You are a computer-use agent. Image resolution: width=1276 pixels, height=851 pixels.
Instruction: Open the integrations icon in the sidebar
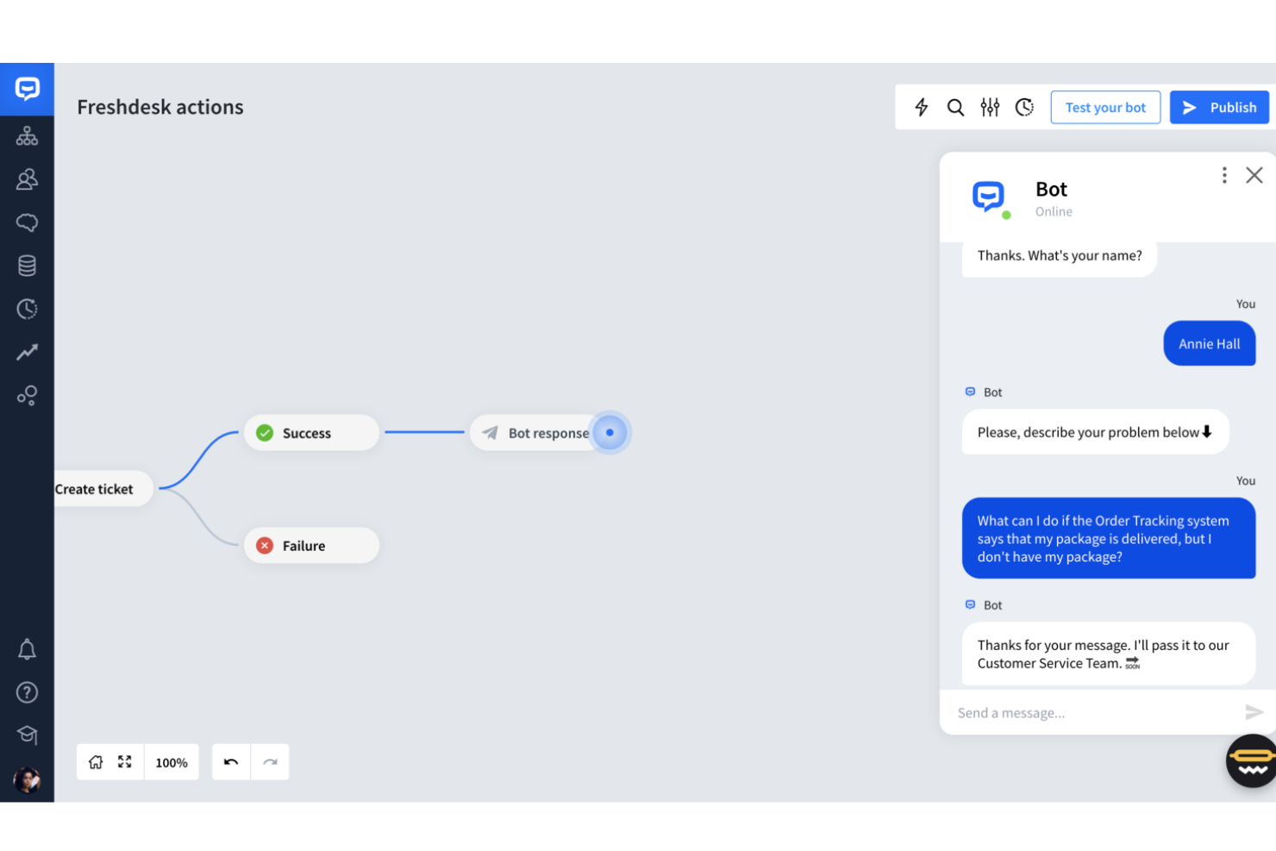click(x=27, y=396)
